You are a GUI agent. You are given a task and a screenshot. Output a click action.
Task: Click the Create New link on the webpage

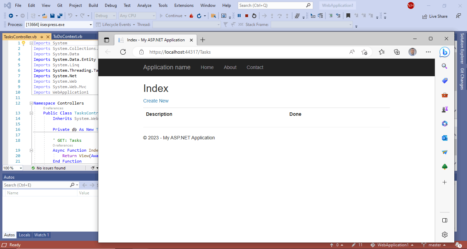(x=156, y=101)
